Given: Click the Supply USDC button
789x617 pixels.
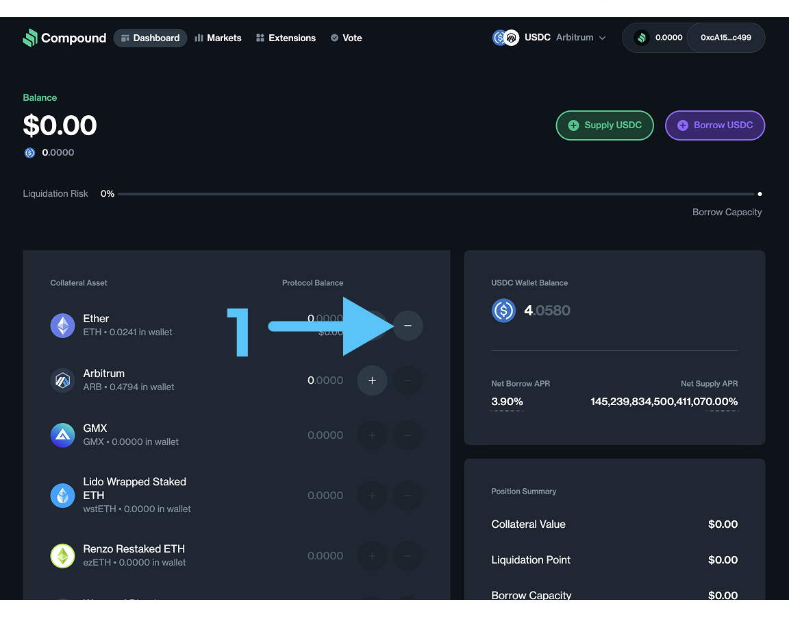Looking at the screenshot, I should pos(604,125).
